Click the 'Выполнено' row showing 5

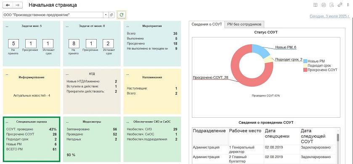tap(152, 38)
